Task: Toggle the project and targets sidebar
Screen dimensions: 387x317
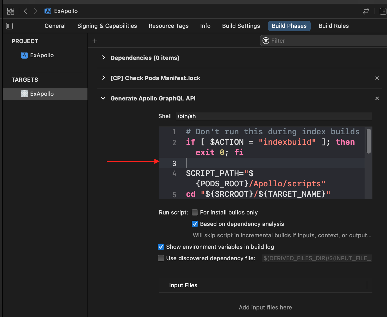Action: coord(9,26)
